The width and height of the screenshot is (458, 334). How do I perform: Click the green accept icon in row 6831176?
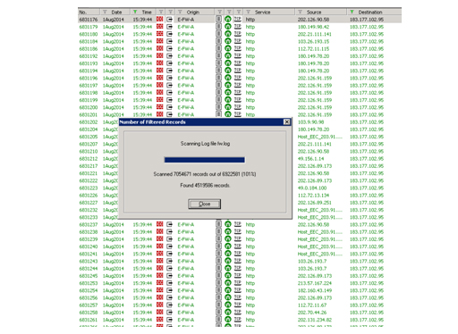(x=228, y=19)
